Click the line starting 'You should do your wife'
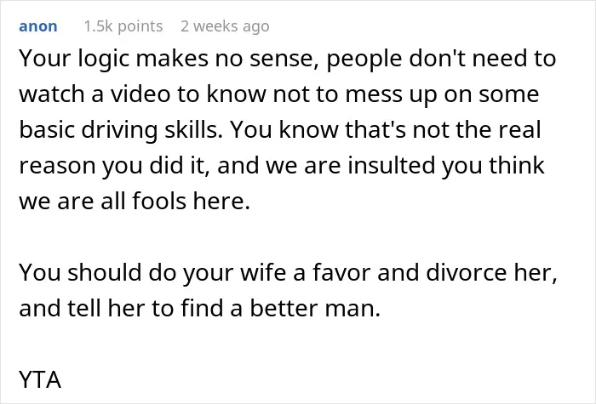The width and height of the screenshot is (596, 404). point(288,273)
